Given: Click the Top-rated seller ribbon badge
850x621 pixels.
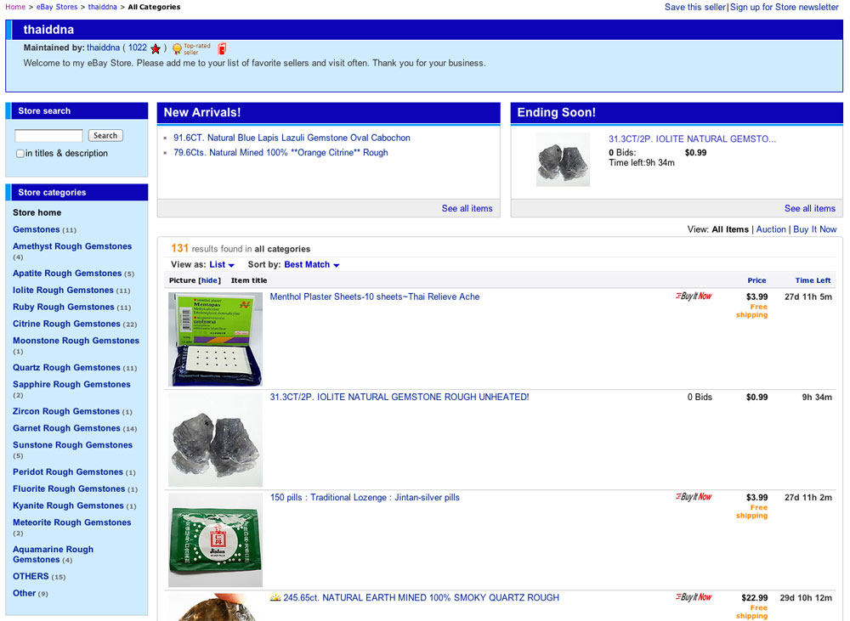Looking at the screenshot, I should pos(190,48).
